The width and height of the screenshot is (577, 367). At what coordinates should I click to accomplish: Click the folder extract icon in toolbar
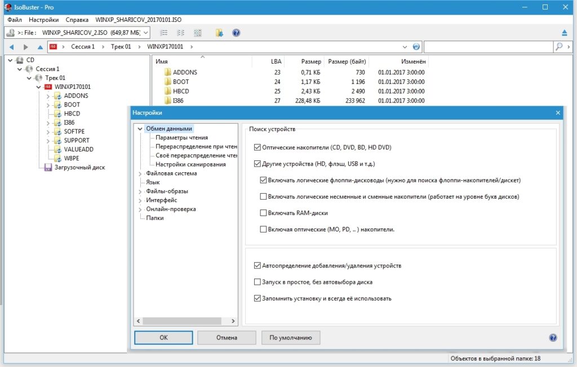click(219, 33)
